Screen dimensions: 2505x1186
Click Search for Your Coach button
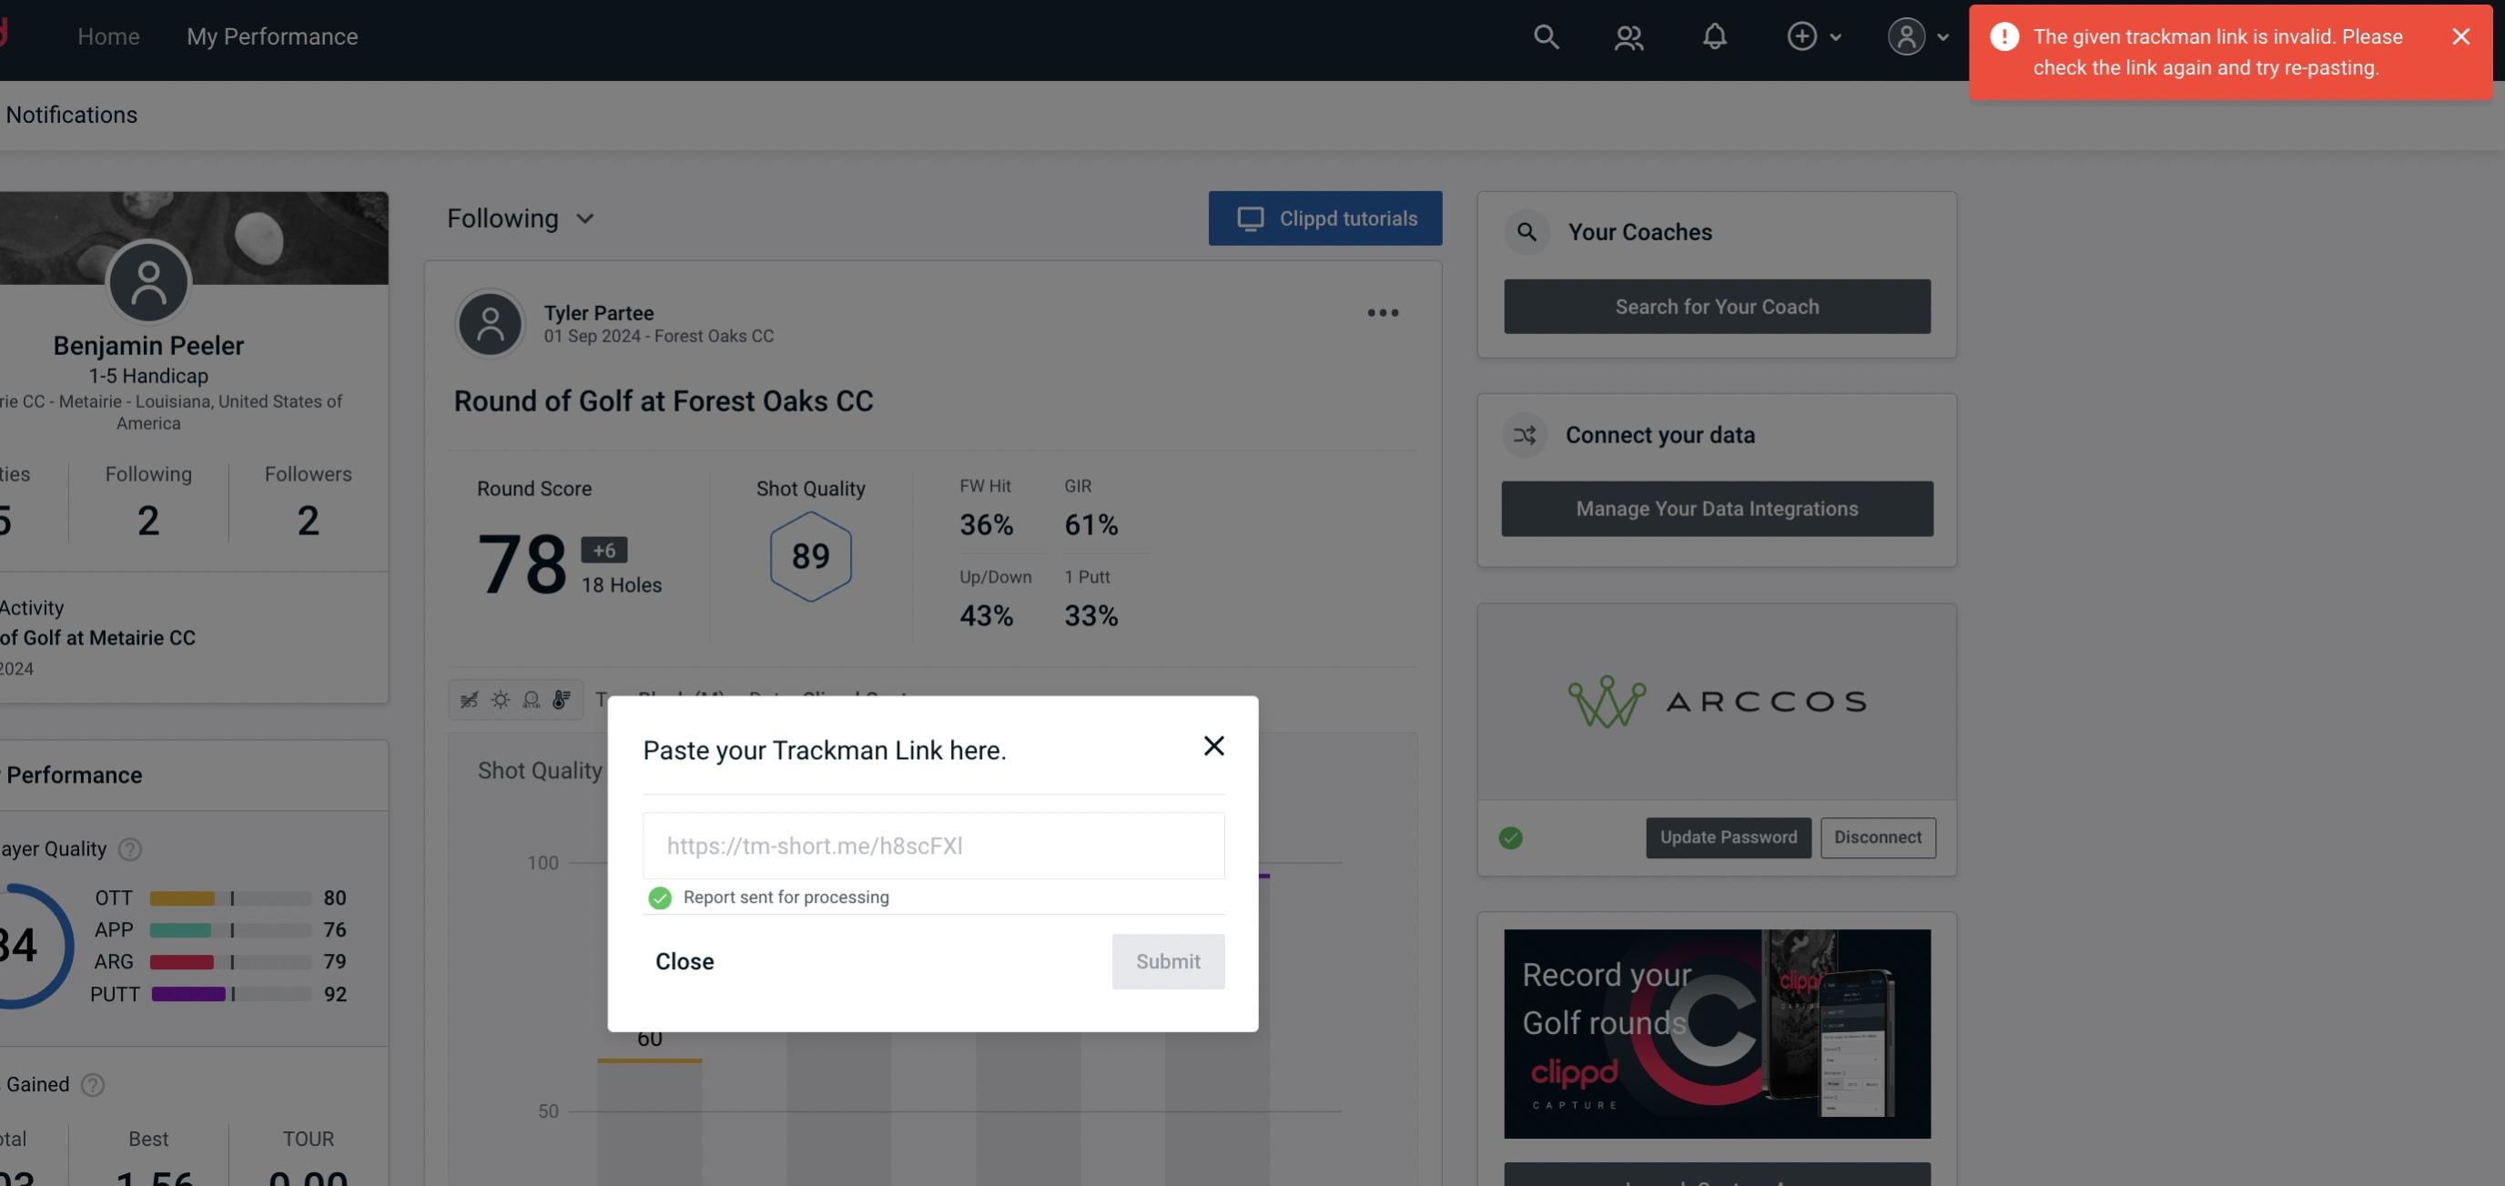pos(1718,307)
